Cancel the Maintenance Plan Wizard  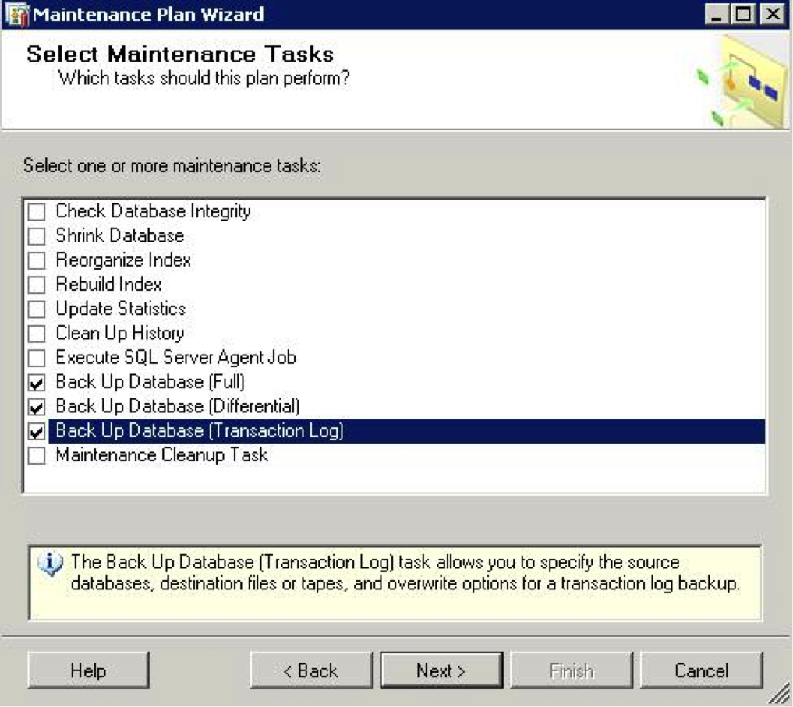tap(701, 670)
